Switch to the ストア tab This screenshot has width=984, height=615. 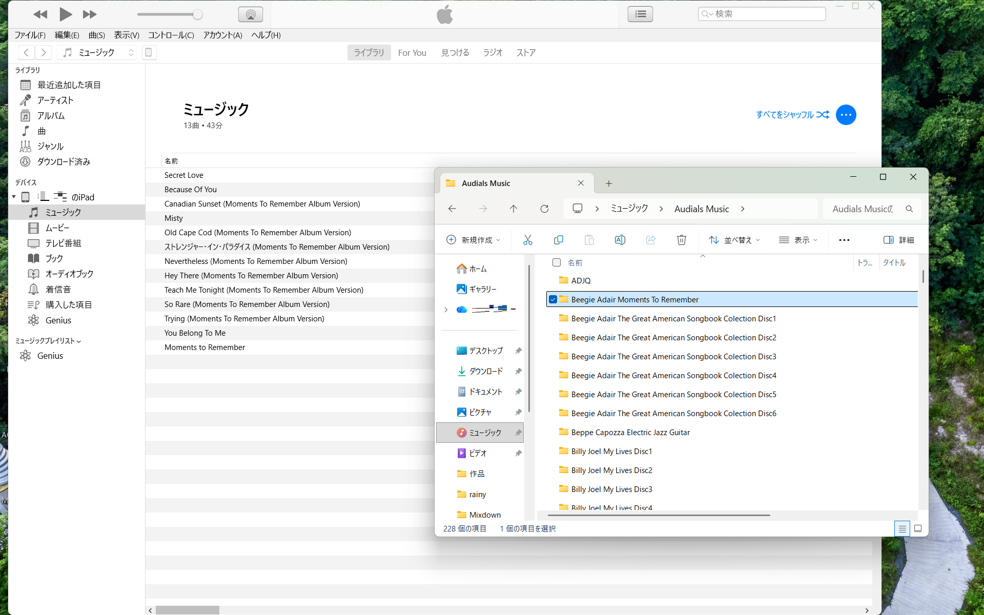(x=526, y=53)
